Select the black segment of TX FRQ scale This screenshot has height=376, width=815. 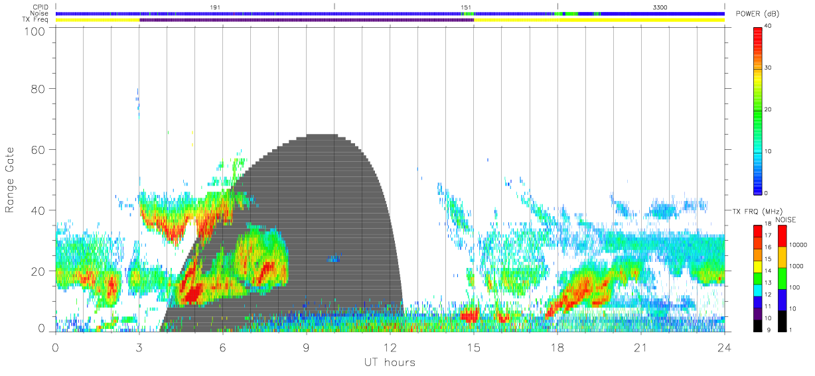757,326
